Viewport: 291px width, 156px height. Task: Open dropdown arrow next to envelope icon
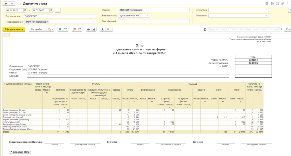pyautogui.click(x=111, y=29)
